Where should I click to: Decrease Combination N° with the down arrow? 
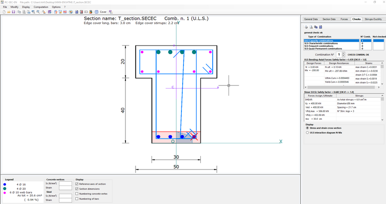(343, 56)
